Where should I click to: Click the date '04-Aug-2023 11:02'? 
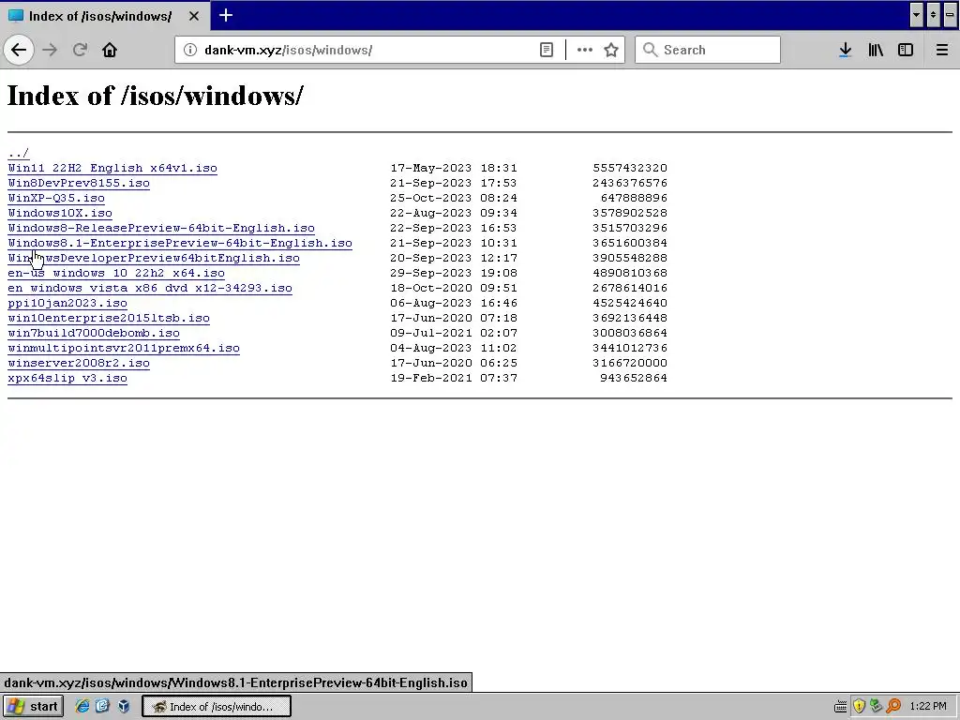tap(454, 348)
